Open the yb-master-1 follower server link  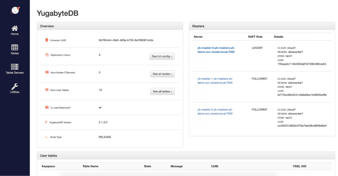coord(215,81)
